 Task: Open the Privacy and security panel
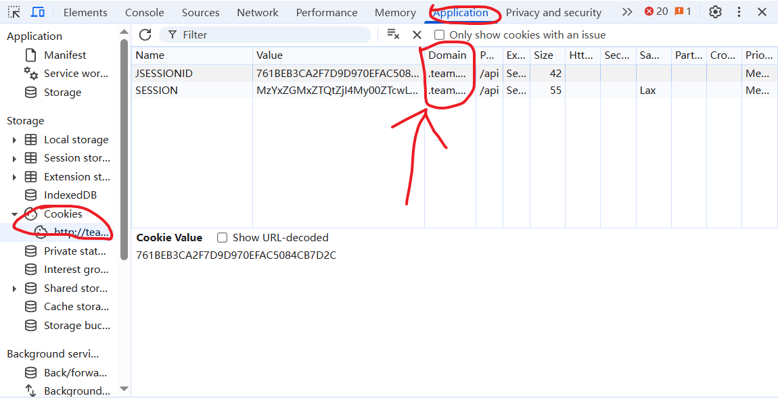pos(553,11)
